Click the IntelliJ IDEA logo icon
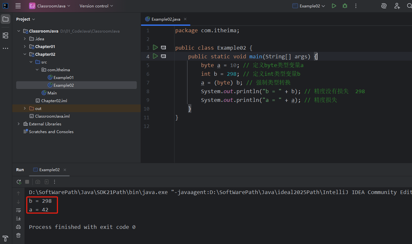Viewport: 412px width, 244px height. (x=5, y=6)
